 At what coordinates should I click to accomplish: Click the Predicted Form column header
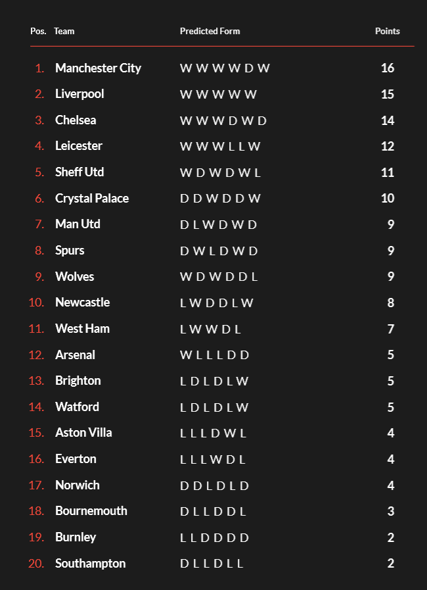coord(210,31)
